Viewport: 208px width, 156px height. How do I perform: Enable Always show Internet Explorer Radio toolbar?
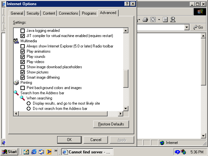tap(22, 46)
